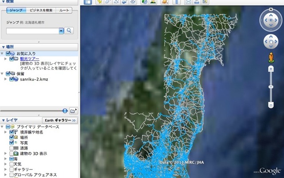Open the 観光ツアー link
Screen dimensions: 284x178
(x=30, y=59)
